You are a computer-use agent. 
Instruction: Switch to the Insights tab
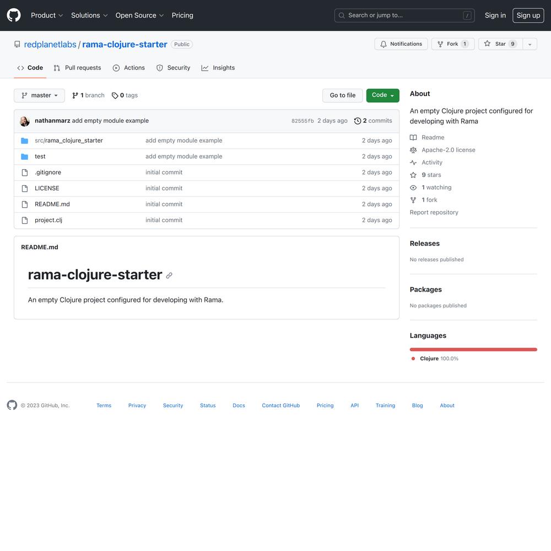pyautogui.click(x=218, y=68)
